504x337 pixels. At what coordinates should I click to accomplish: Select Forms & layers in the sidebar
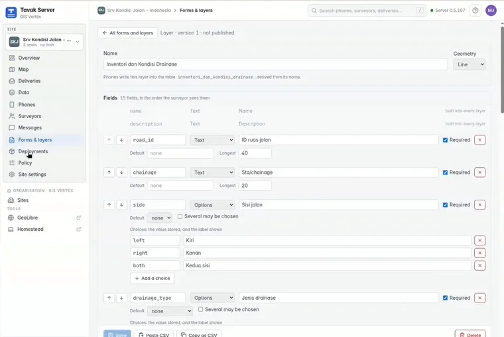44,140
